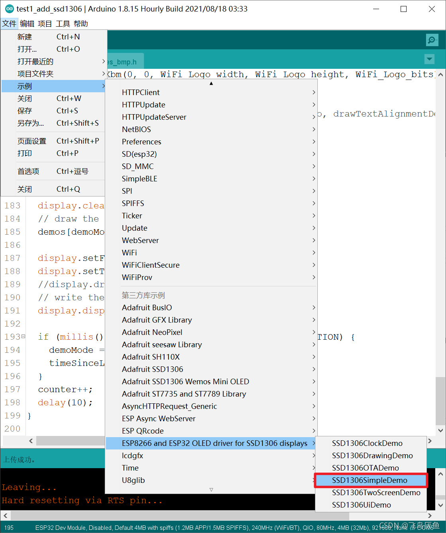
Task: Open the 编辑 menu
Action: coord(27,24)
